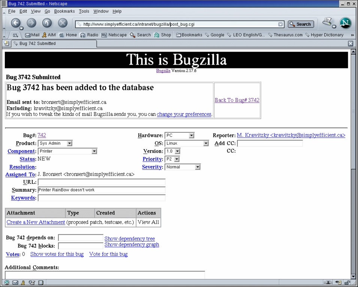Click the Reload page button
This screenshot has height=287, width=358.
(x=47, y=23)
